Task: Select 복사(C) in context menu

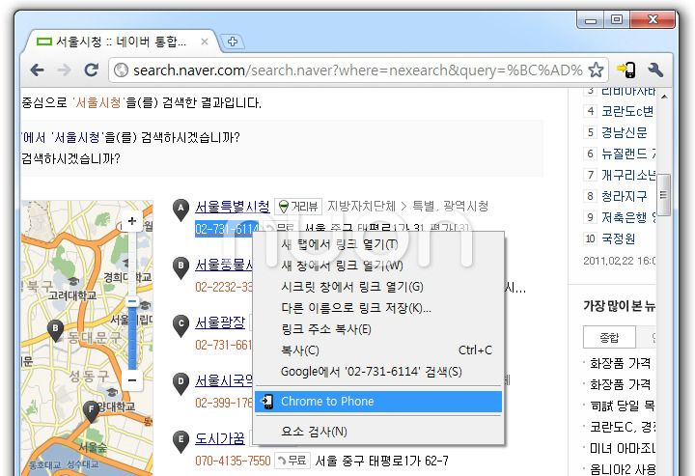Action: coord(378,350)
